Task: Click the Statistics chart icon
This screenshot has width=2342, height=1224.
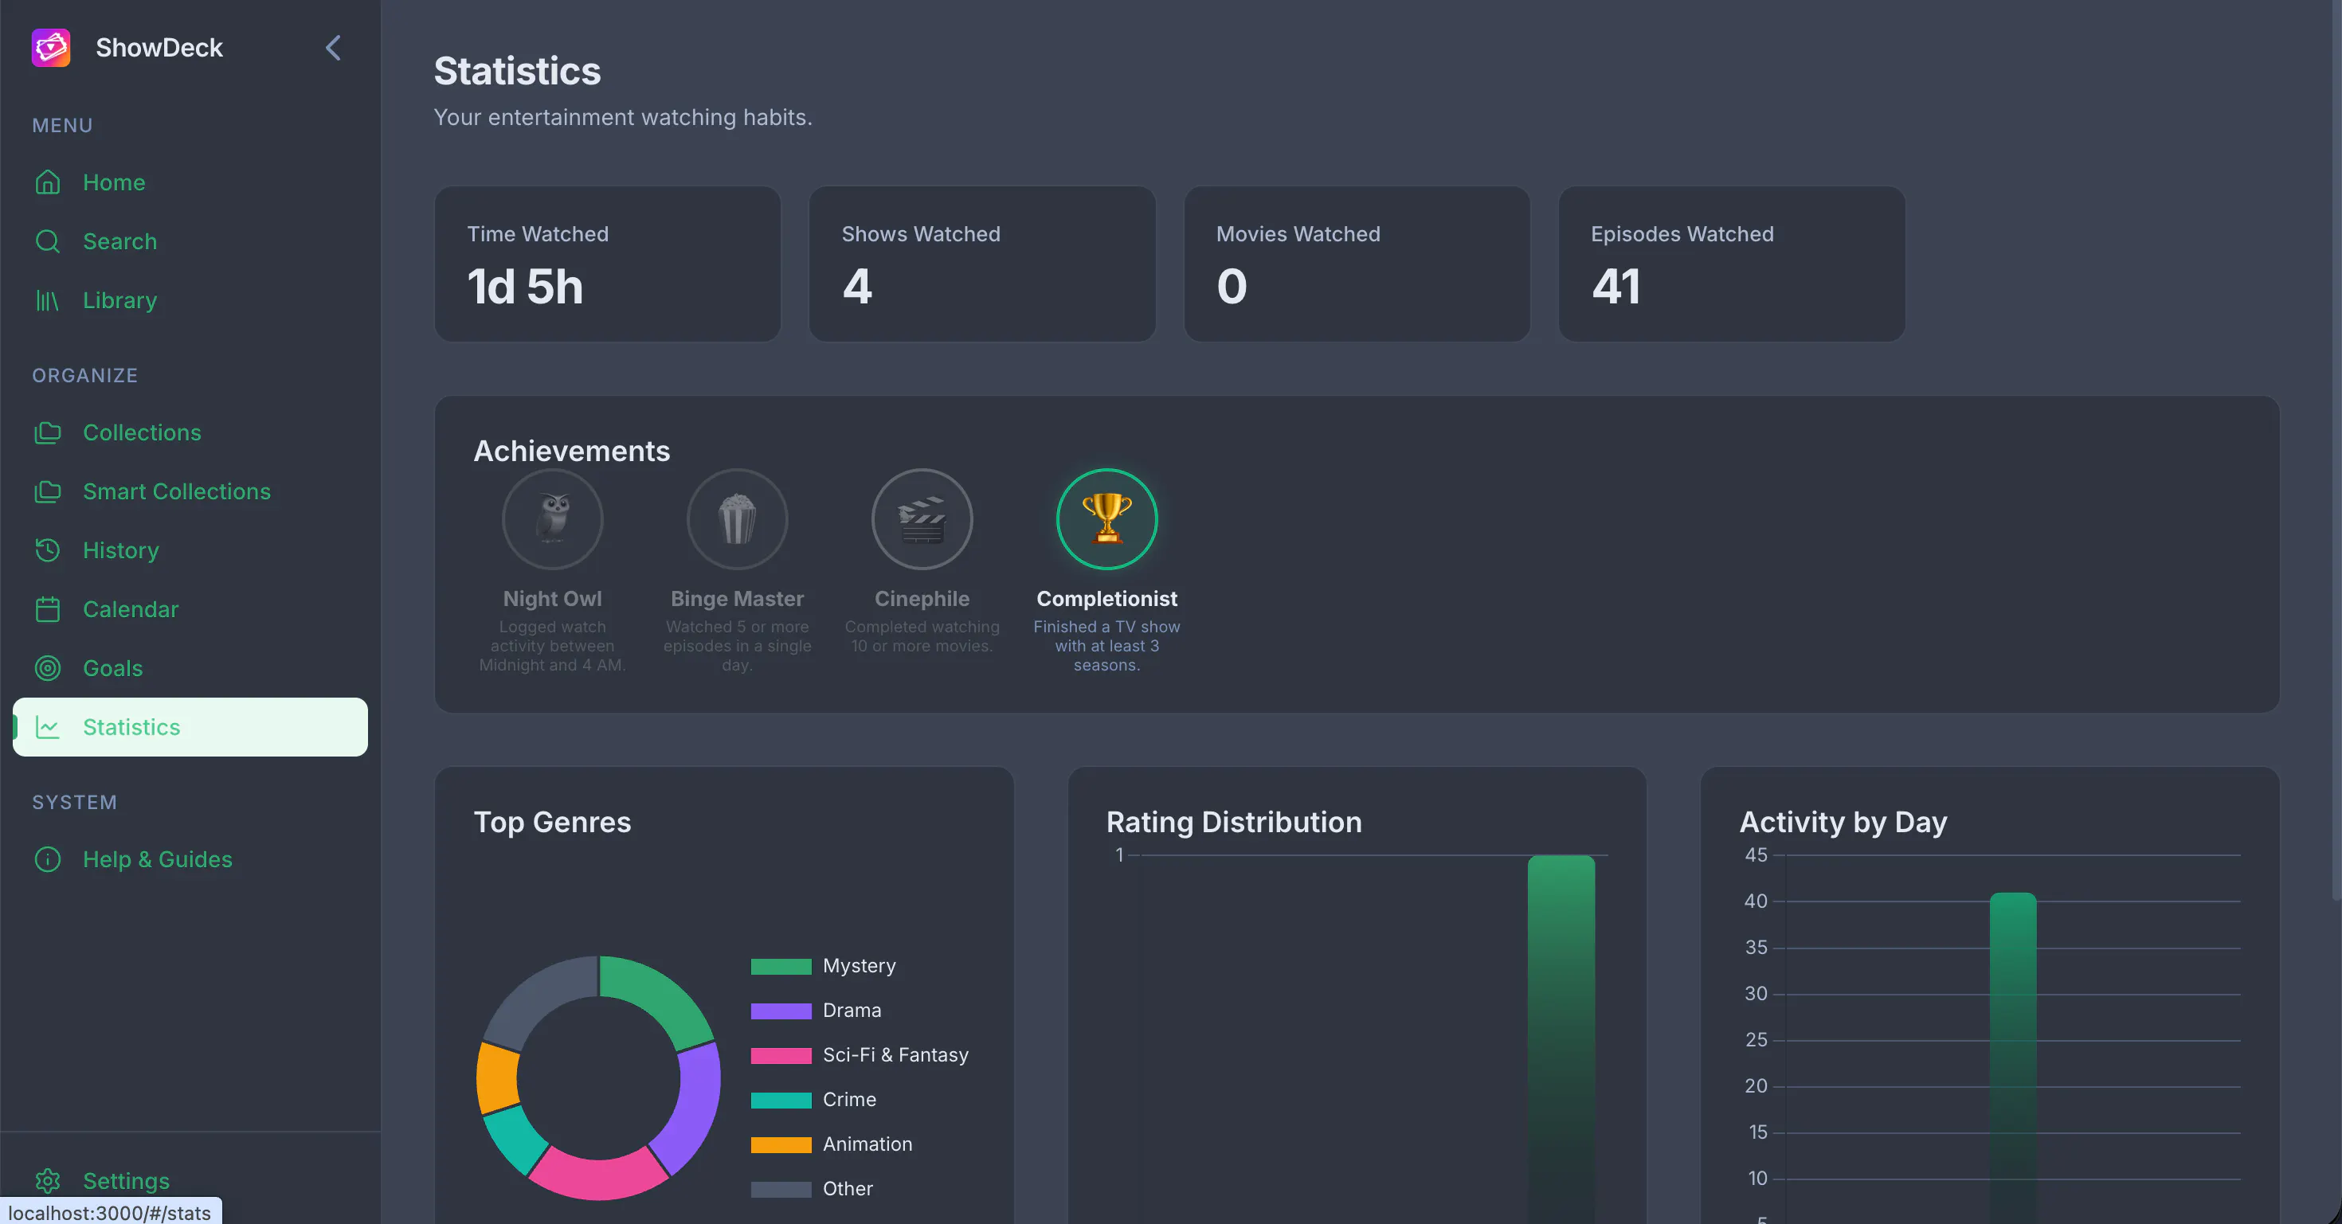Action: point(47,727)
